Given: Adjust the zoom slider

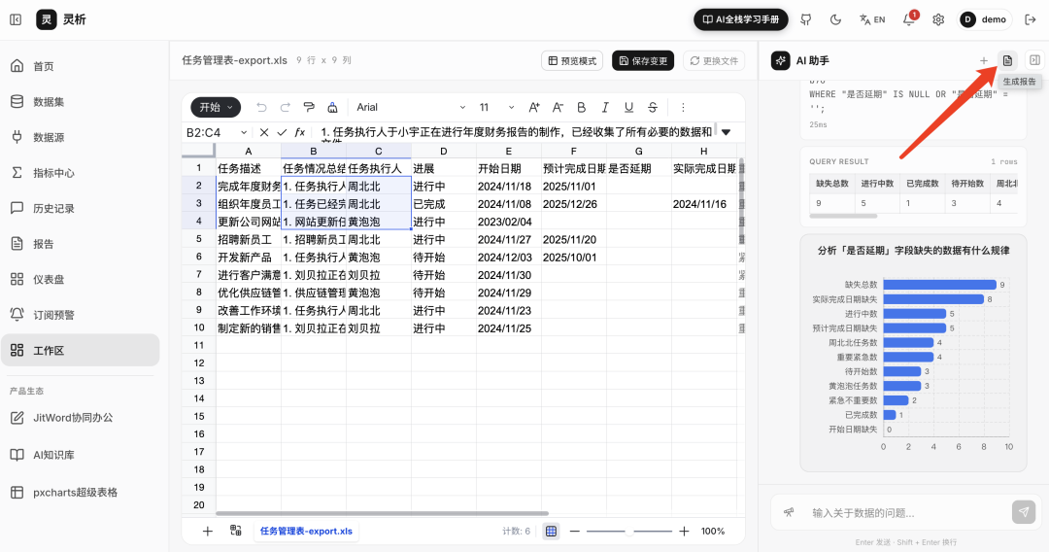Looking at the screenshot, I should click(628, 532).
